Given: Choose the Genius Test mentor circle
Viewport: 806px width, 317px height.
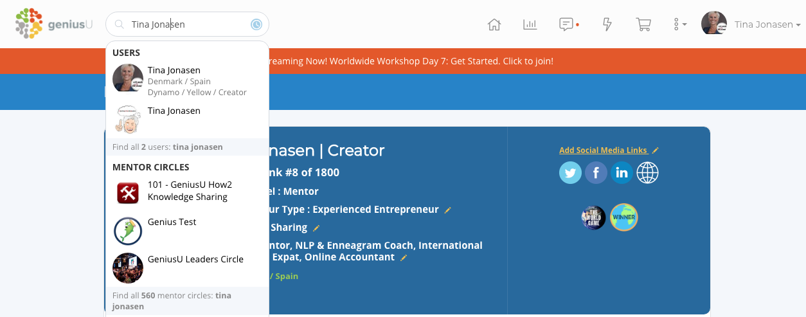Looking at the screenshot, I should coord(187,230).
